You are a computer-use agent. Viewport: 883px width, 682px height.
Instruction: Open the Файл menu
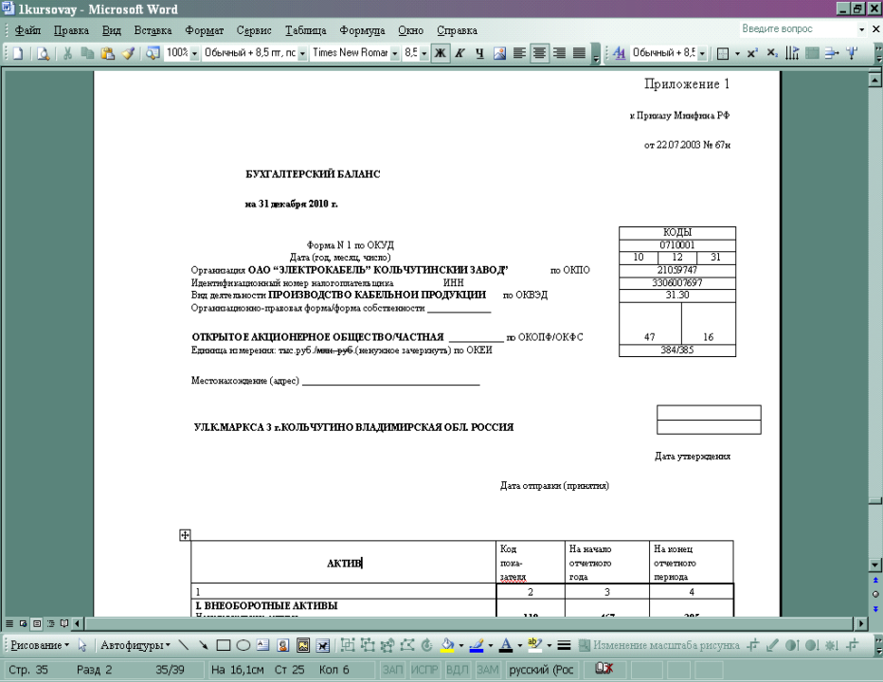[x=27, y=30]
